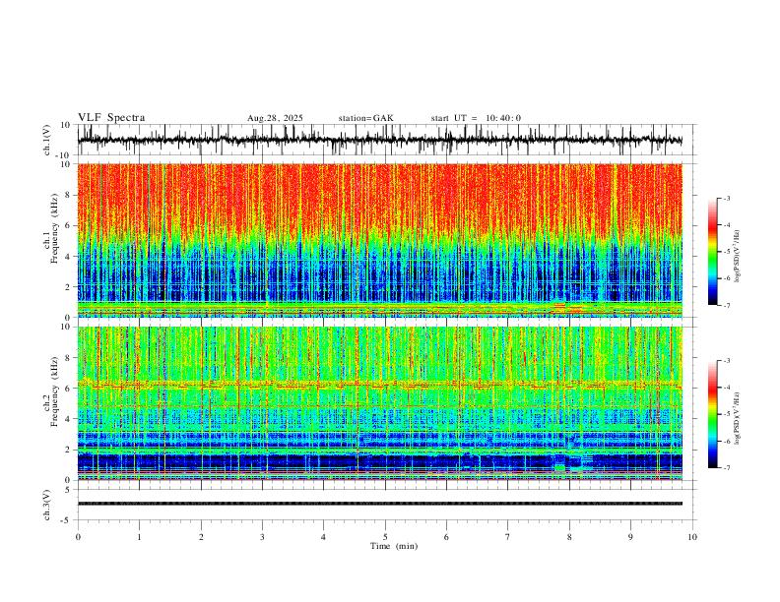780x602 pixels.
Task: Click the ch.2 spectrogram color bar
Action: click(713, 414)
